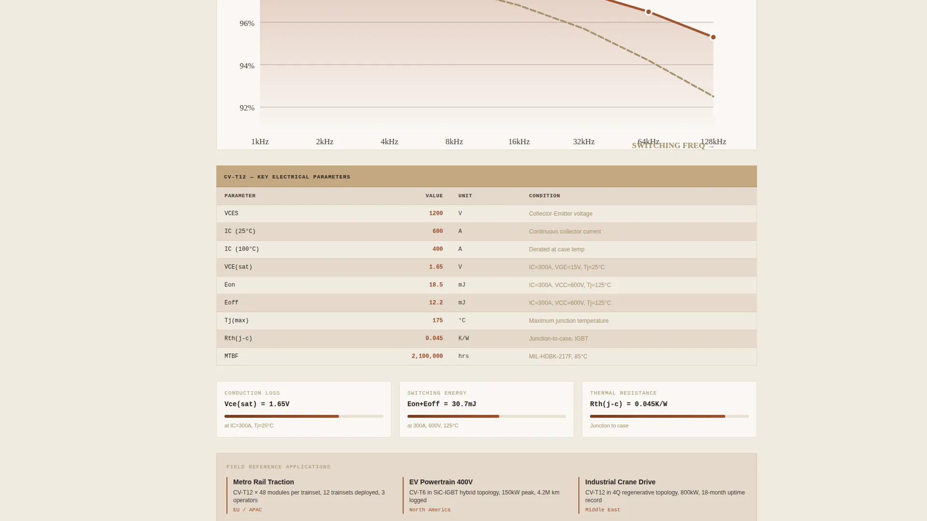The image size is (927, 521).
Task: Click the Vce(sat) = 1.65V value in the Conduction Loss card
Action: tap(257, 404)
